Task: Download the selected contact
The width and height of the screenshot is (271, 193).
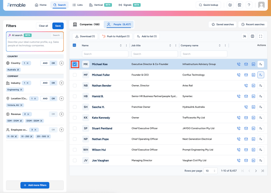Action: coord(85,36)
